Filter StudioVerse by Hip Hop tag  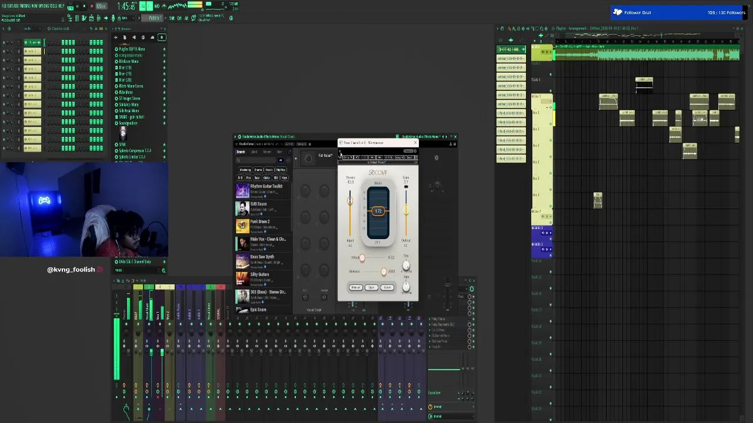tap(281, 170)
